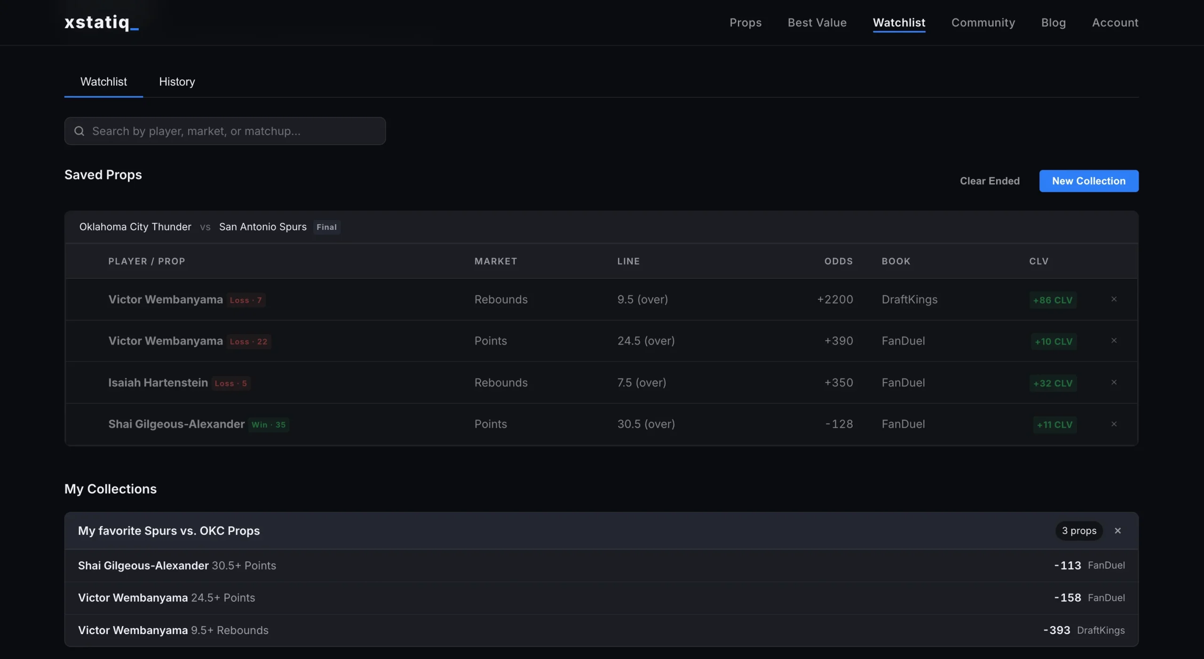The image size is (1204, 659).
Task: Click Shai Gilgeous-Alexander in Saved Props table
Action: pyautogui.click(x=176, y=424)
